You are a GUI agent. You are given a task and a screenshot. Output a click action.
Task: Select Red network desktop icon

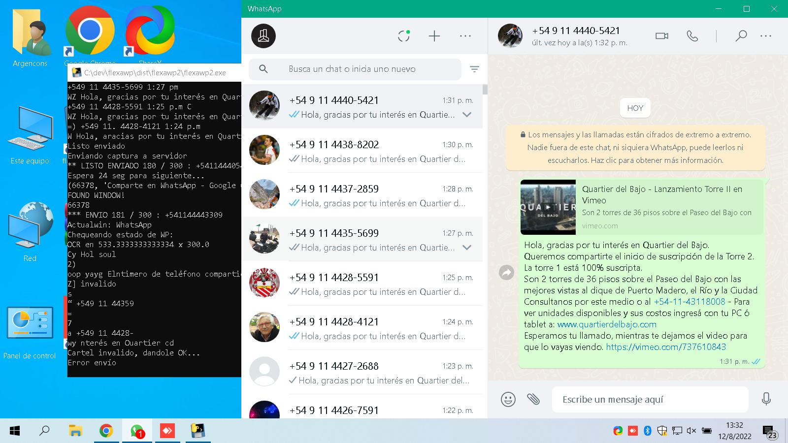30,231
